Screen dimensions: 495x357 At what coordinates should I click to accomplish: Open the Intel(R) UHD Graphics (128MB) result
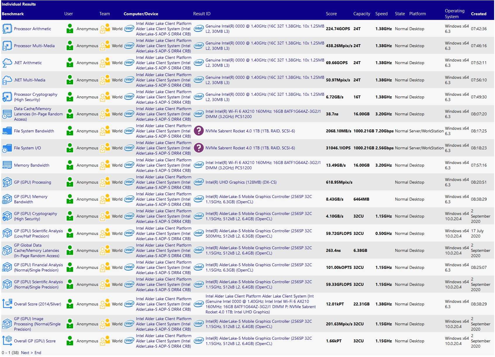coord(241,182)
